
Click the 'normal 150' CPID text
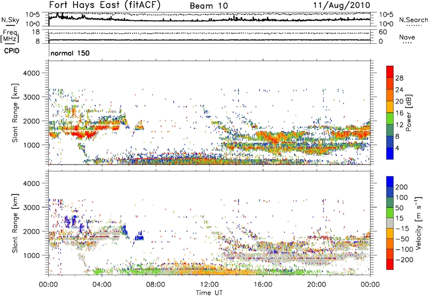point(70,53)
